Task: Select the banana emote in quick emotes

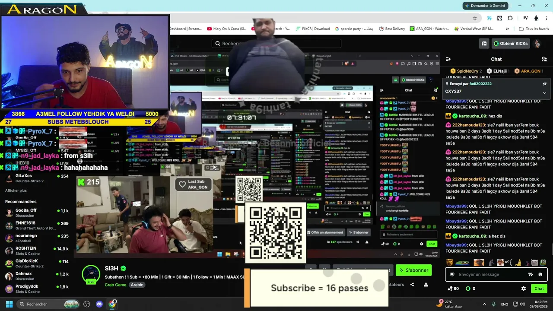Action: pos(518,263)
